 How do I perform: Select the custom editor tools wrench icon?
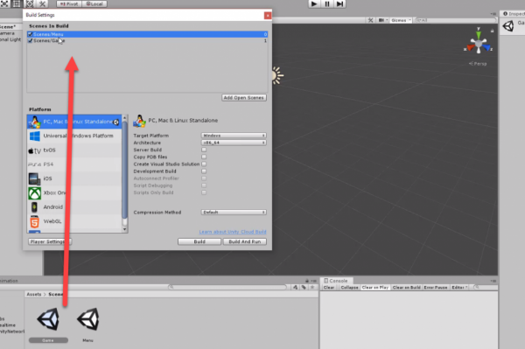[x=43, y=3]
